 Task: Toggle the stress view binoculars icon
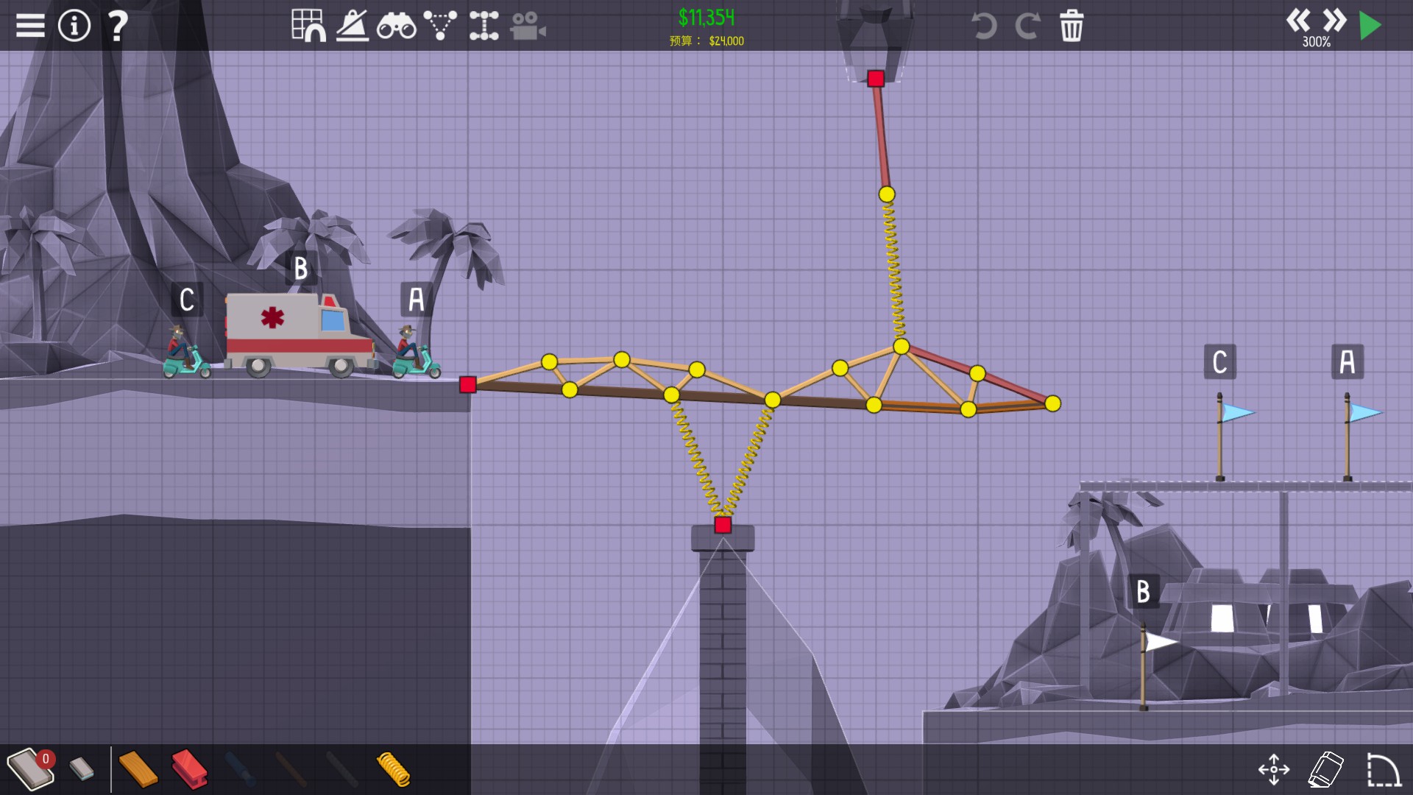point(396,26)
